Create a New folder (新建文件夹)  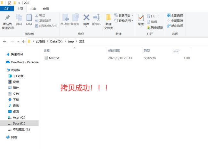(108, 22)
